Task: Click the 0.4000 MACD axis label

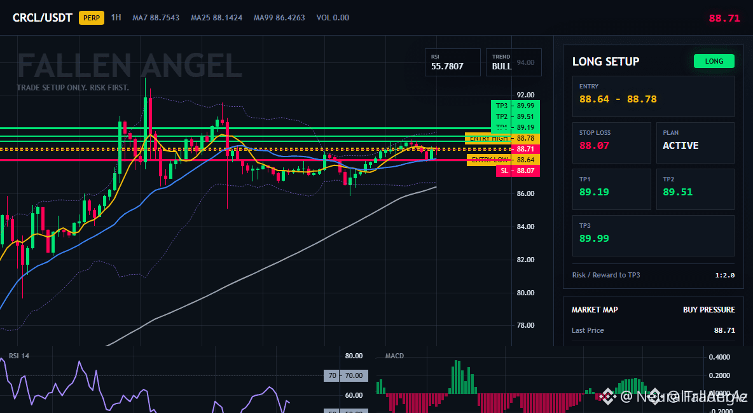Action: point(719,357)
